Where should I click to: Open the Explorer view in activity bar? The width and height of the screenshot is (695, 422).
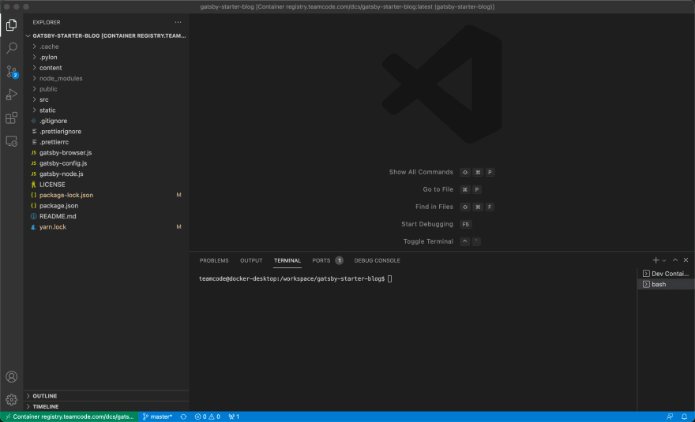[x=12, y=24]
